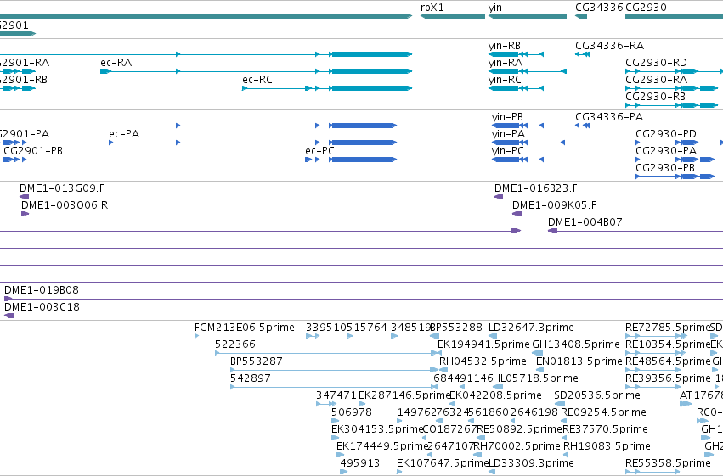Viewport: 723px width, 476px height.
Task: Open the EK107647.5prime EST label
Action: (x=443, y=463)
